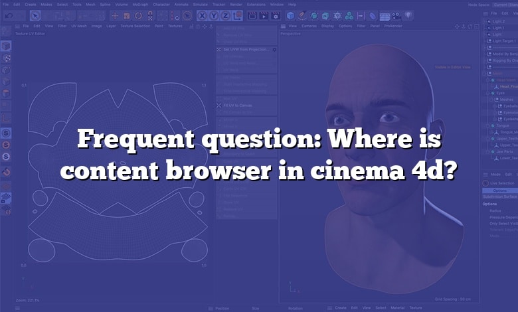The height and width of the screenshot is (312, 518).
Task: Toggle first S snapping icon in left palette
Action: click(6, 133)
